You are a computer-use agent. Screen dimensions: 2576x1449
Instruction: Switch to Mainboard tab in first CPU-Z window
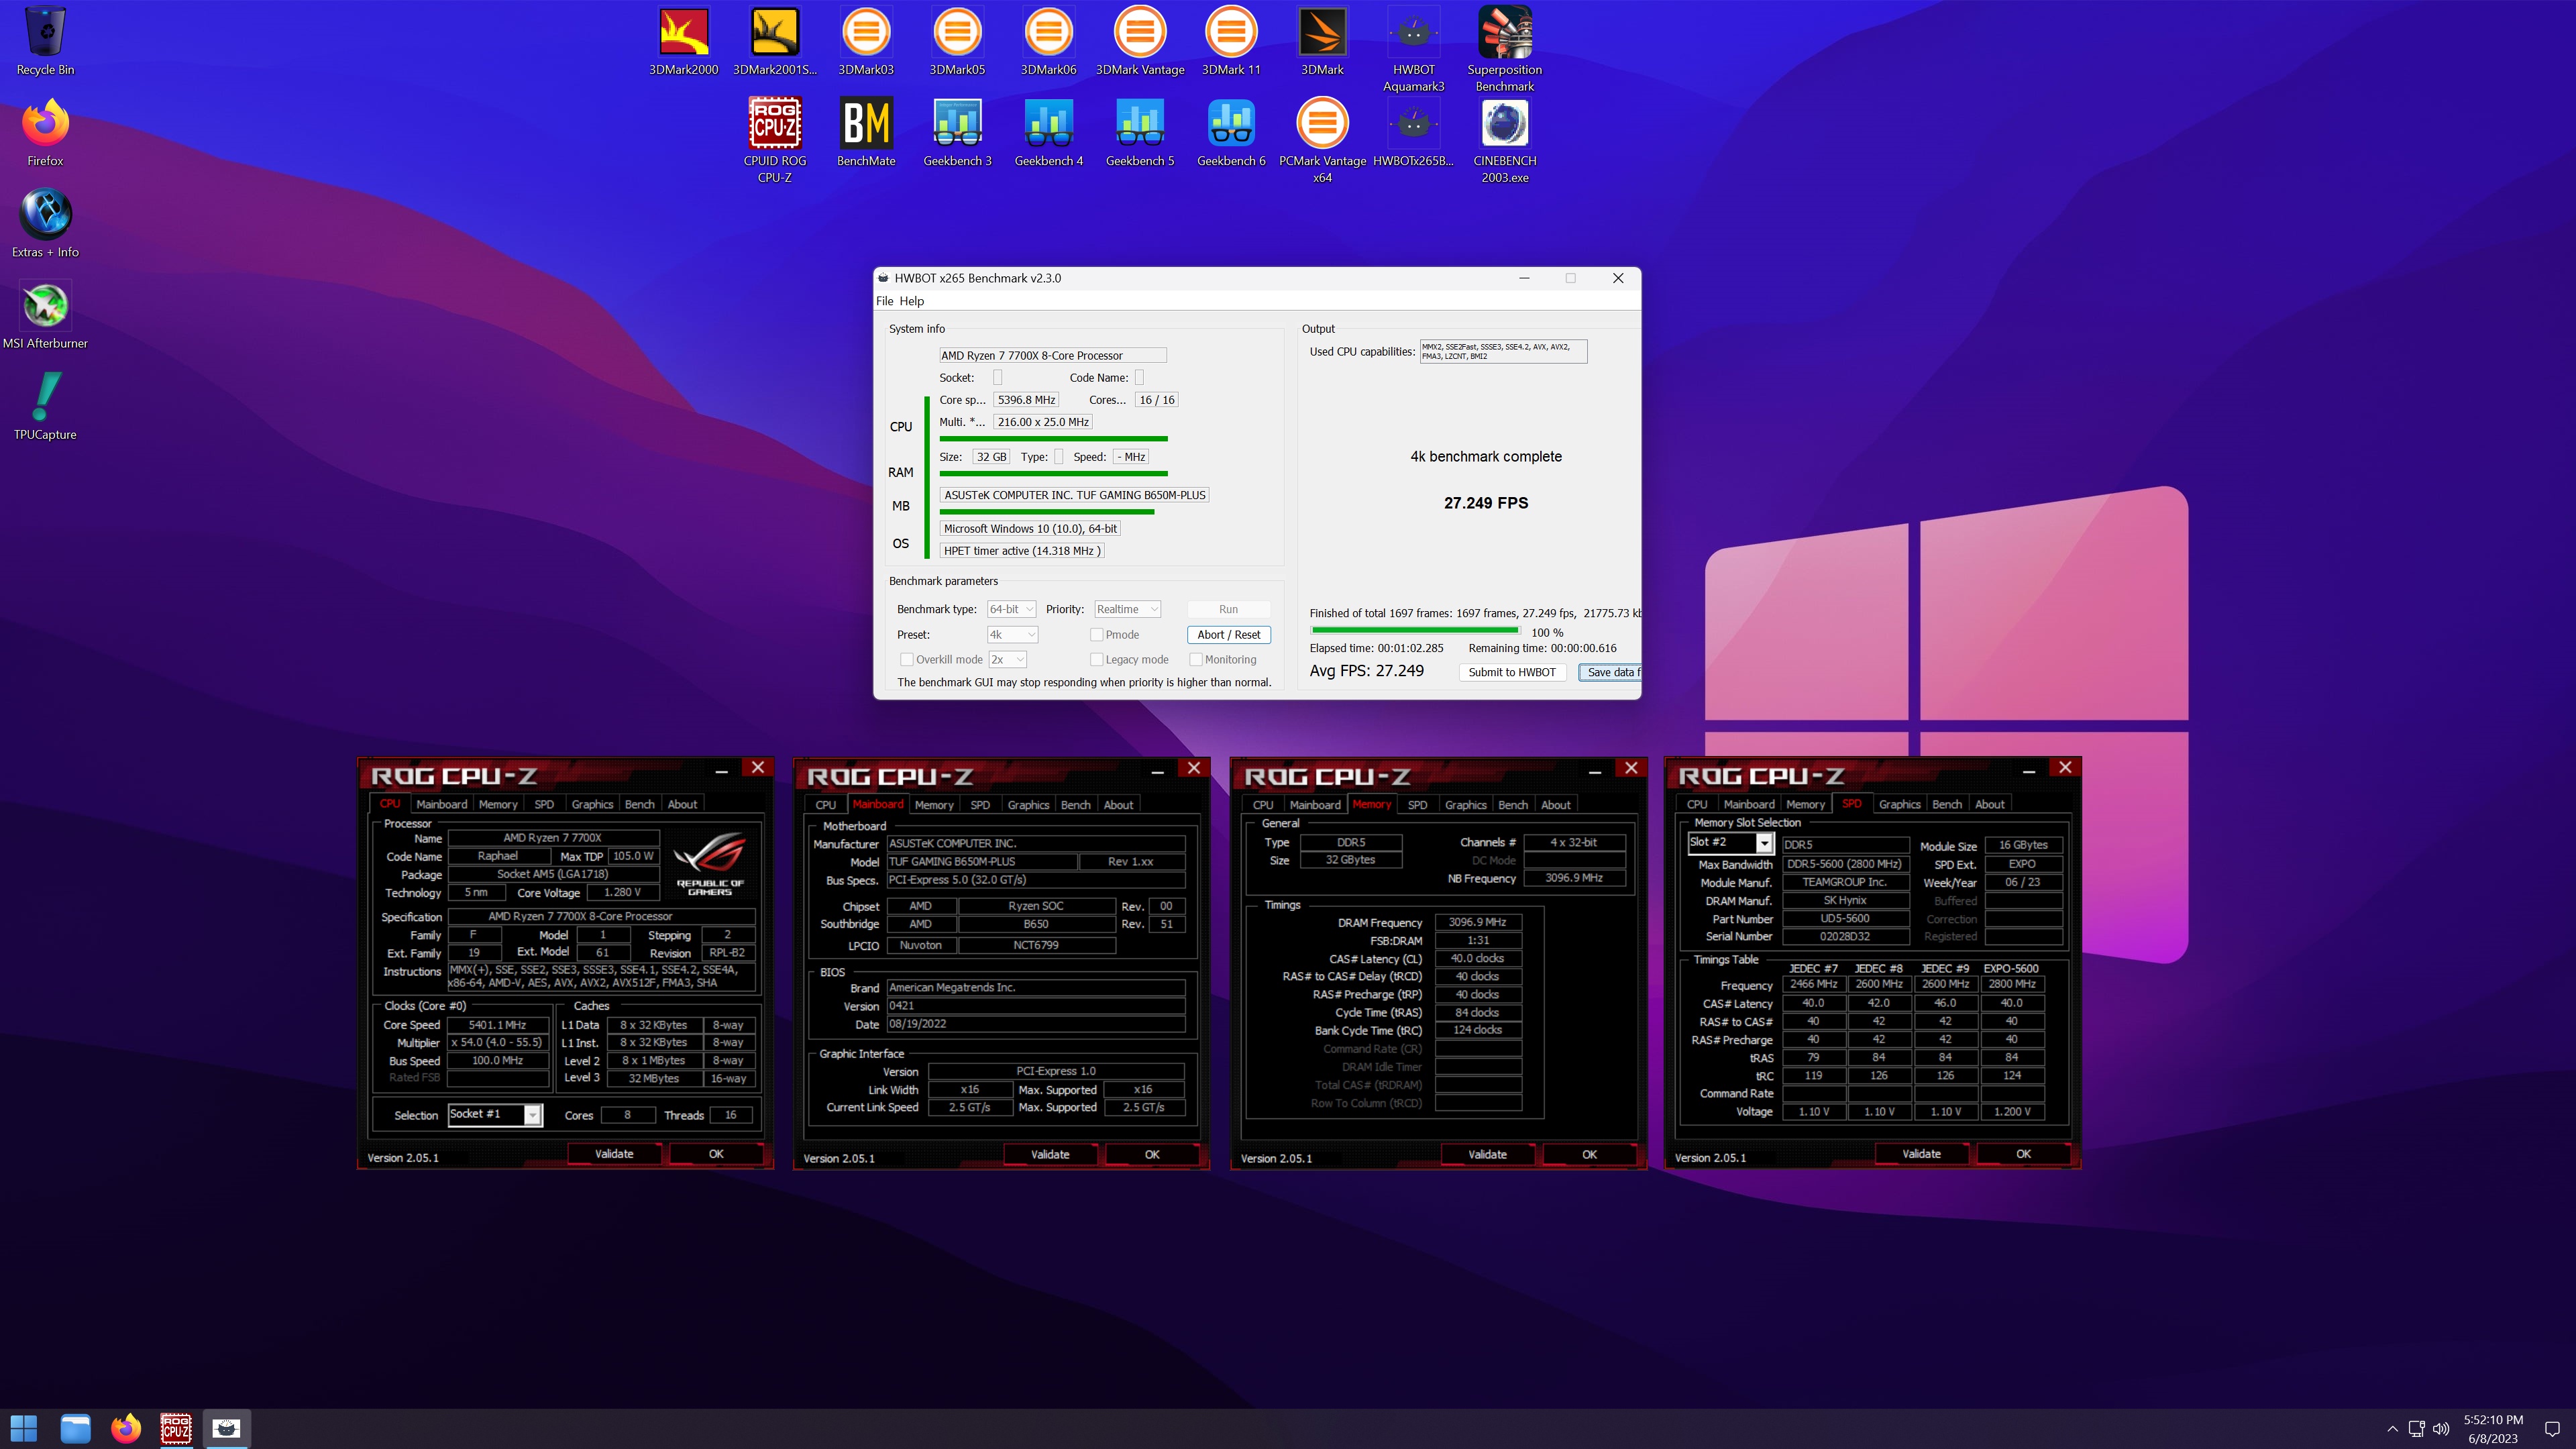[441, 804]
